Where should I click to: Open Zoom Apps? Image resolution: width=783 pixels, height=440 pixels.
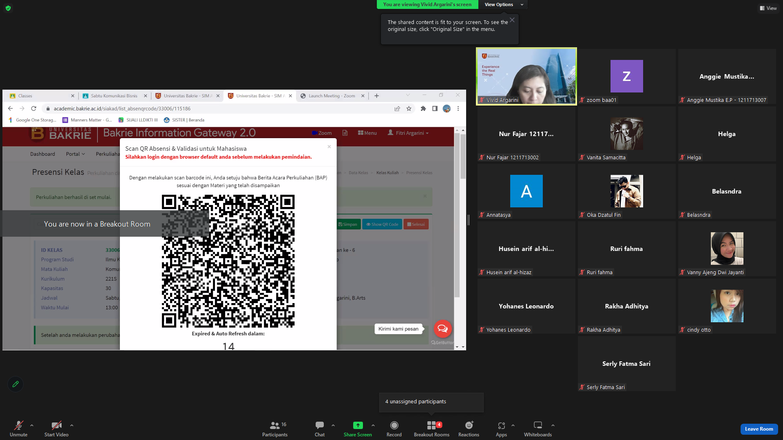click(x=501, y=429)
